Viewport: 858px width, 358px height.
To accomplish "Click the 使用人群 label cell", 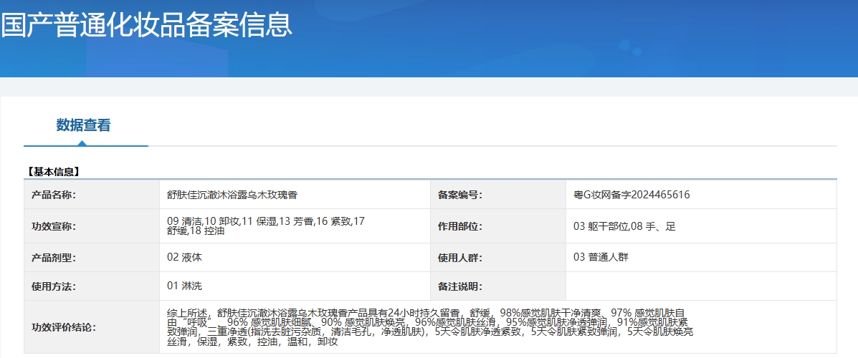I will [x=459, y=258].
